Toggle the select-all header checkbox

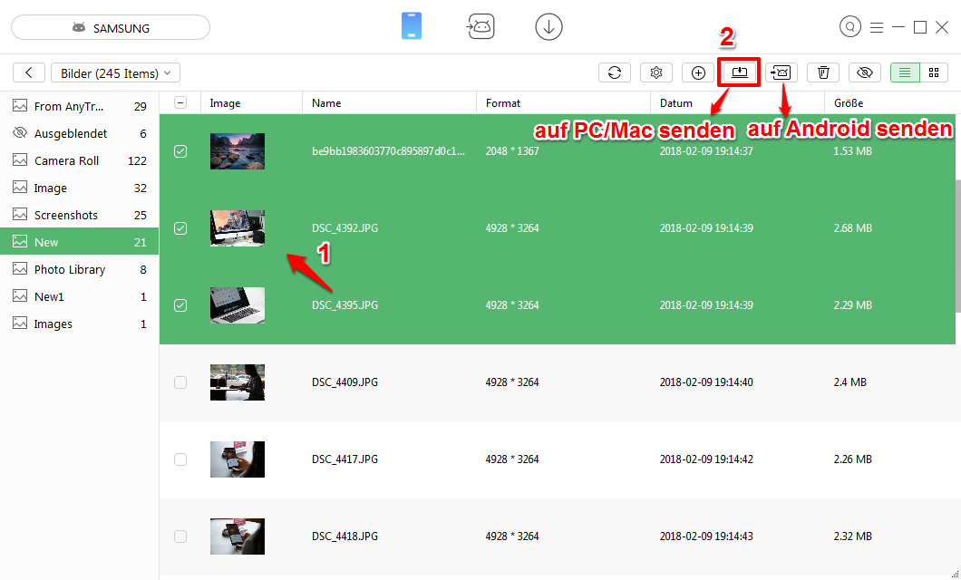180,103
